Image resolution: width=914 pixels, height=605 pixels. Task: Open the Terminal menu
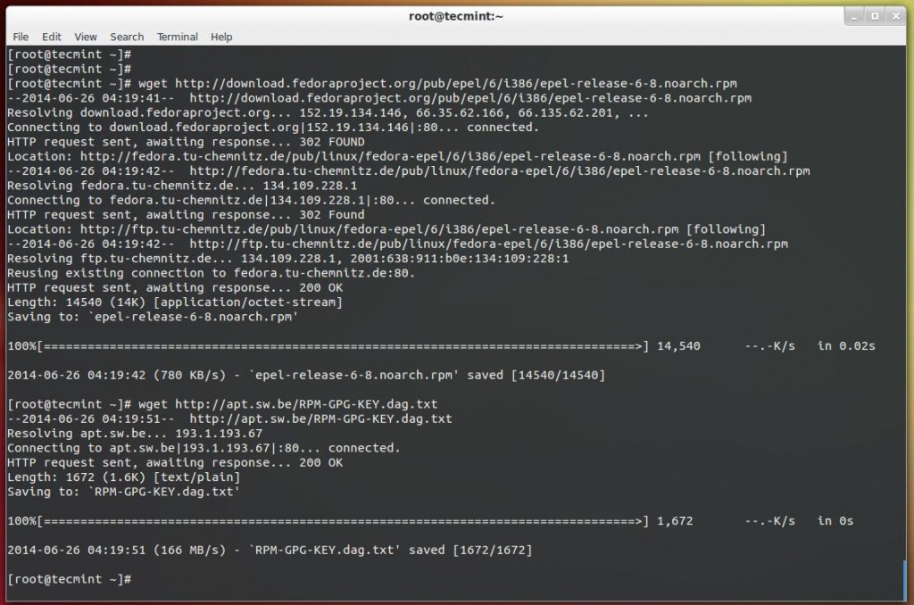pos(177,37)
